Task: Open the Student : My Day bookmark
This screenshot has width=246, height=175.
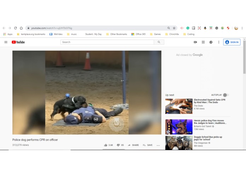Action: (x=93, y=34)
